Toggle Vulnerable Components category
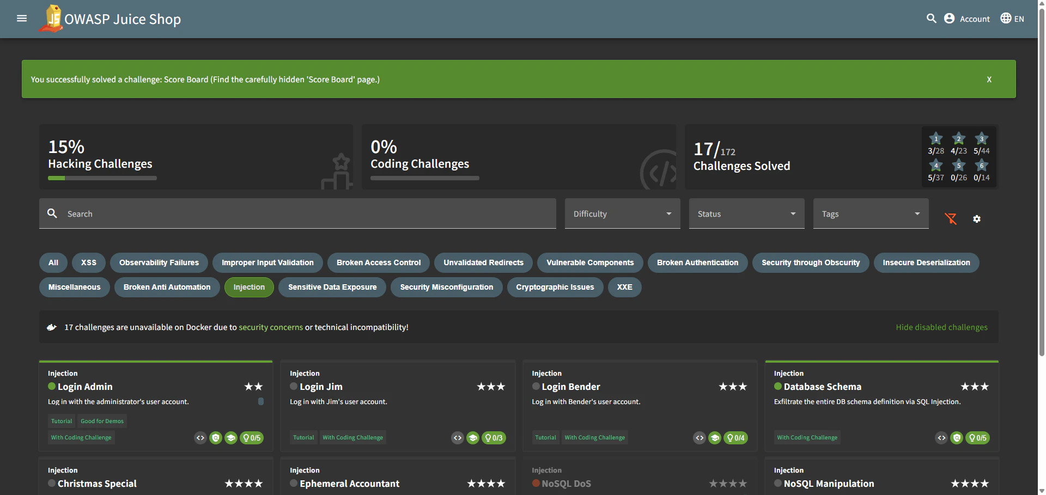Image resolution: width=1046 pixels, height=495 pixels. point(590,262)
